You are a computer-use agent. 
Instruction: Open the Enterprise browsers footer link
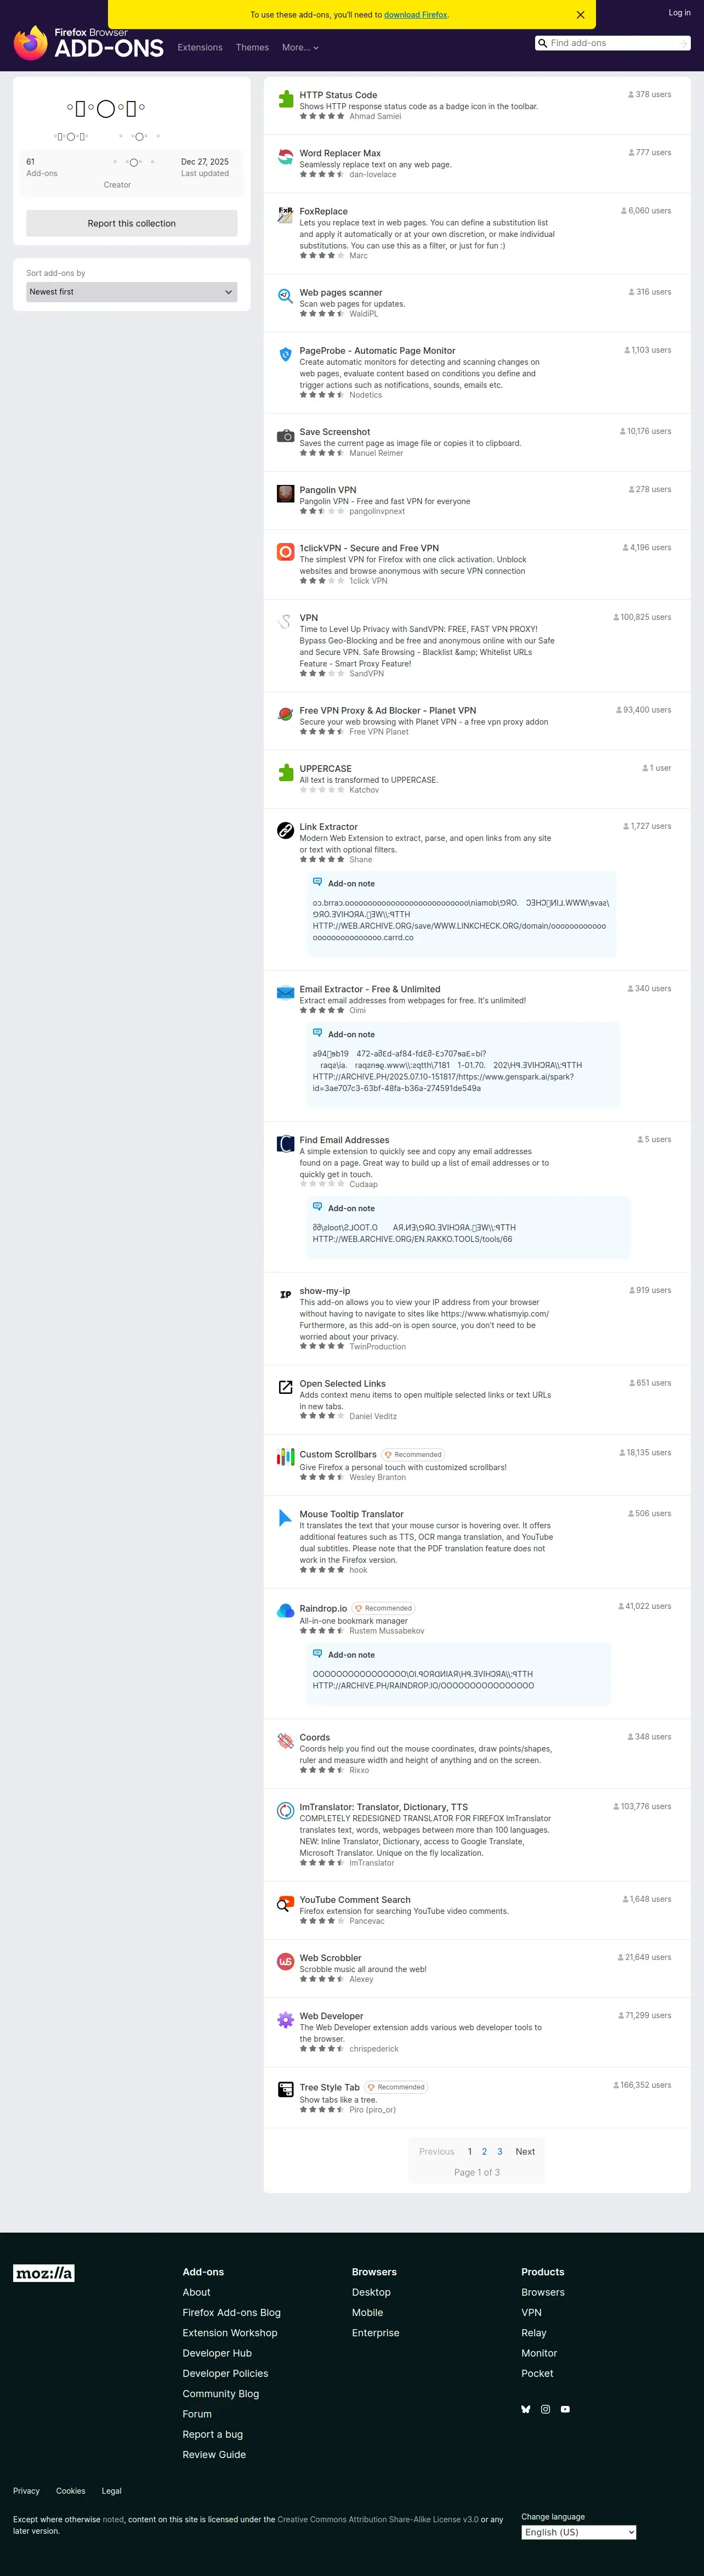pyautogui.click(x=375, y=2333)
